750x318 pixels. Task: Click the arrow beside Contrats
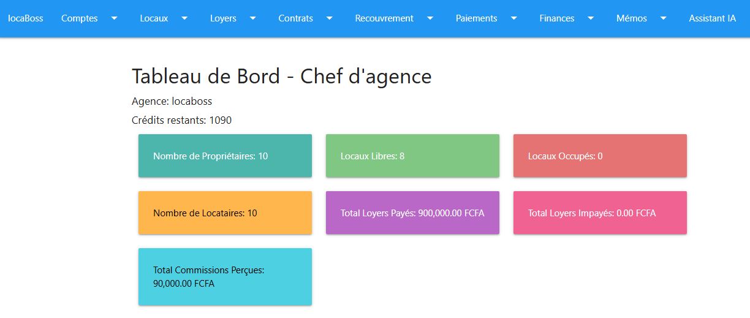330,18
